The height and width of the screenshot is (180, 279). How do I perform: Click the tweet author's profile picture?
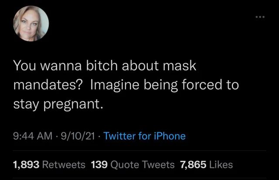coord(31,24)
